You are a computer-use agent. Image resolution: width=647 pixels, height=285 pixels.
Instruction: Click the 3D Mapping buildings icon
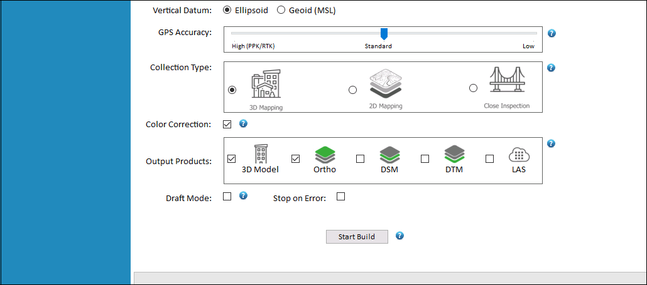coord(266,85)
